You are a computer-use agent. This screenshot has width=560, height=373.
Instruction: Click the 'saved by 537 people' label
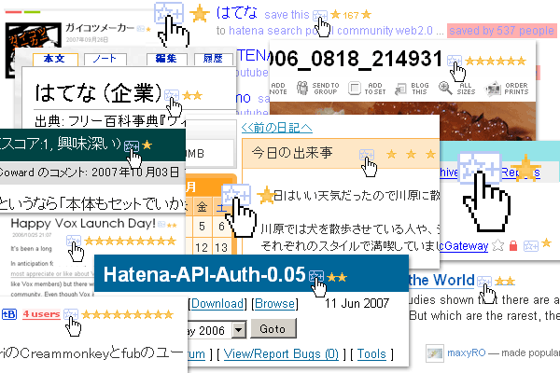coord(502,31)
